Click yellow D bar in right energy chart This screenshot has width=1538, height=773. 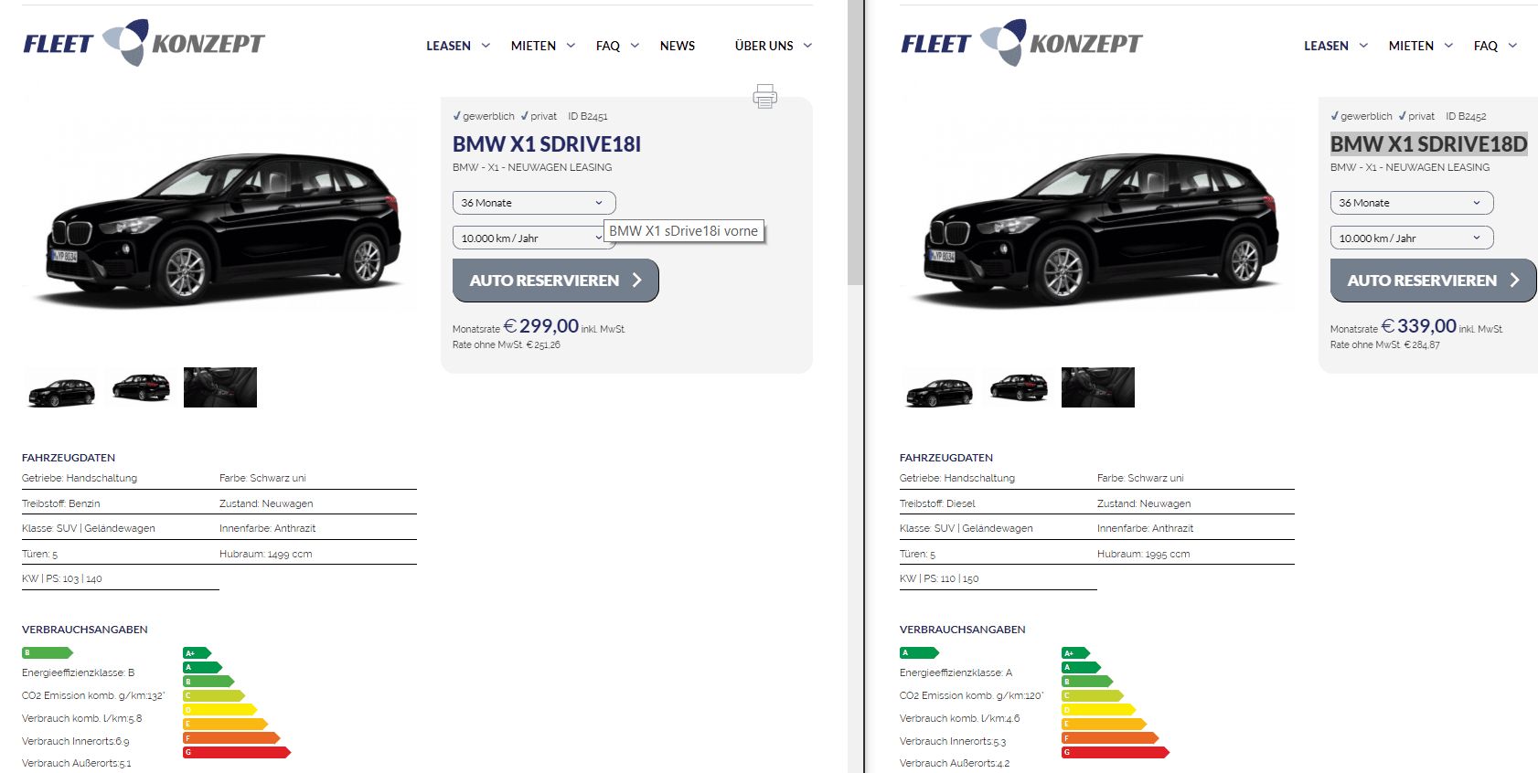[1098, 710]
